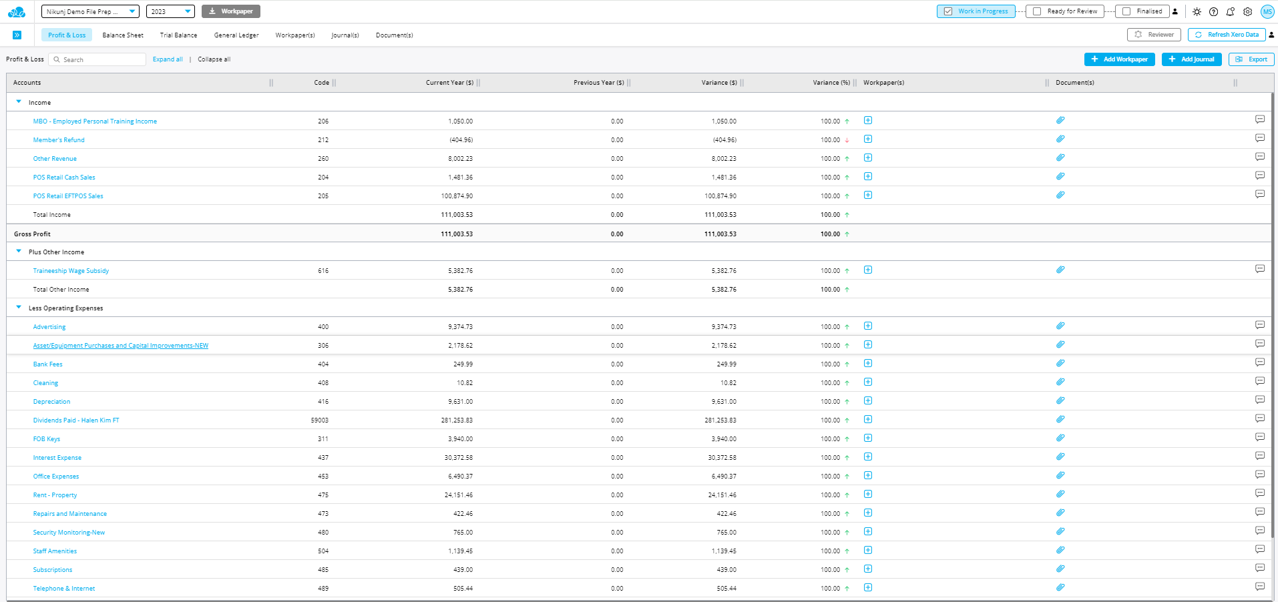1278x602 pixels.
Task: Open the Trial Balance tab
Action: click(x=178, y=35)
